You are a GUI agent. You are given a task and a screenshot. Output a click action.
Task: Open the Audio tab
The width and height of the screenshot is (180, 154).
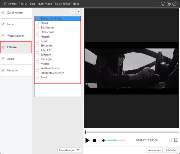pos(16,59)
